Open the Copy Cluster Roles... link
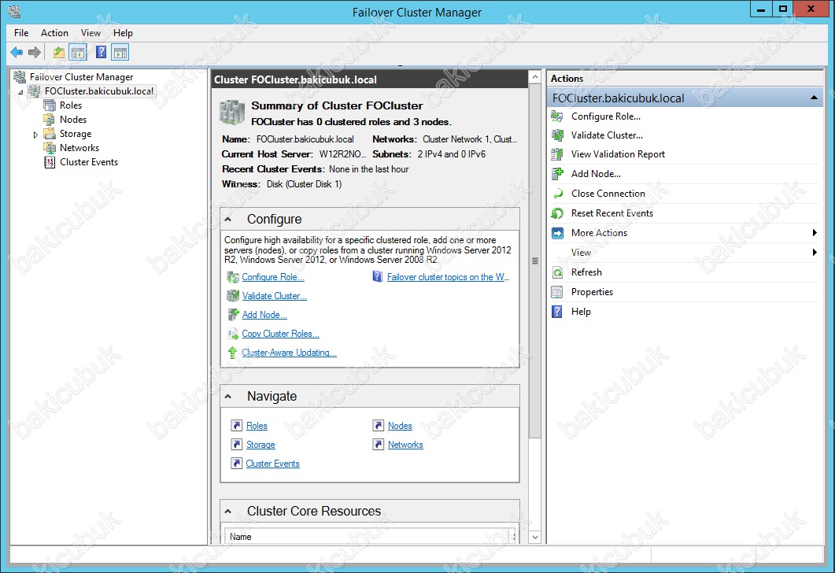835x573 pixels. pos(281,334)
